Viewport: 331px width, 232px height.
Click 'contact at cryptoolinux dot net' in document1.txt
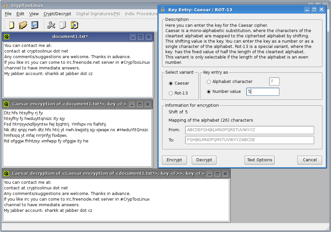(x=36, y=51)
